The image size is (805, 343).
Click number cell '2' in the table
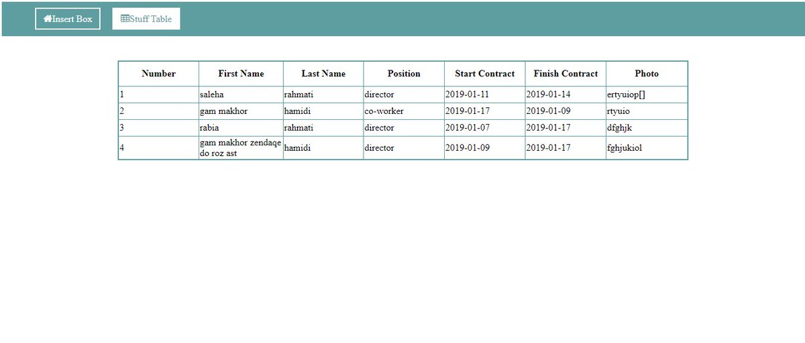(159, 111)
